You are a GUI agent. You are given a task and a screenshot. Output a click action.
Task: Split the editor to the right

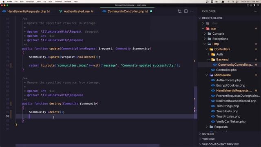[186, 11]
